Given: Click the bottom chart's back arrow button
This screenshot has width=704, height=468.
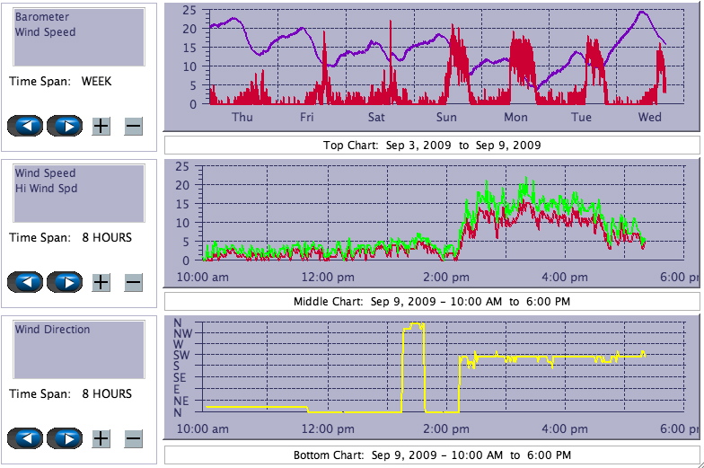Looking at the screenshot, I should [25, 438].
